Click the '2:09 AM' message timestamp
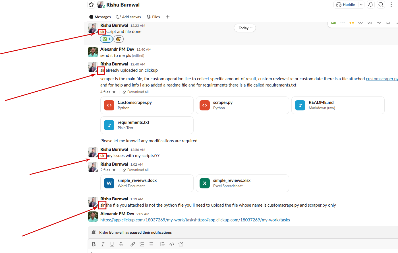398x253 pixels. (x=143, y=214)
